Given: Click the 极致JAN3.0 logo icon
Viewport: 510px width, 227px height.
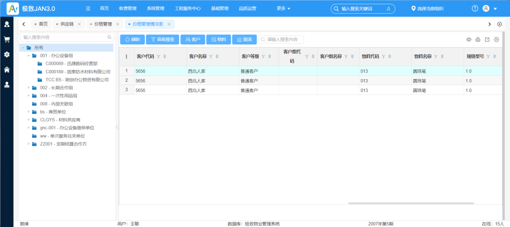Looking at the screenshot, I should (13, 9).
